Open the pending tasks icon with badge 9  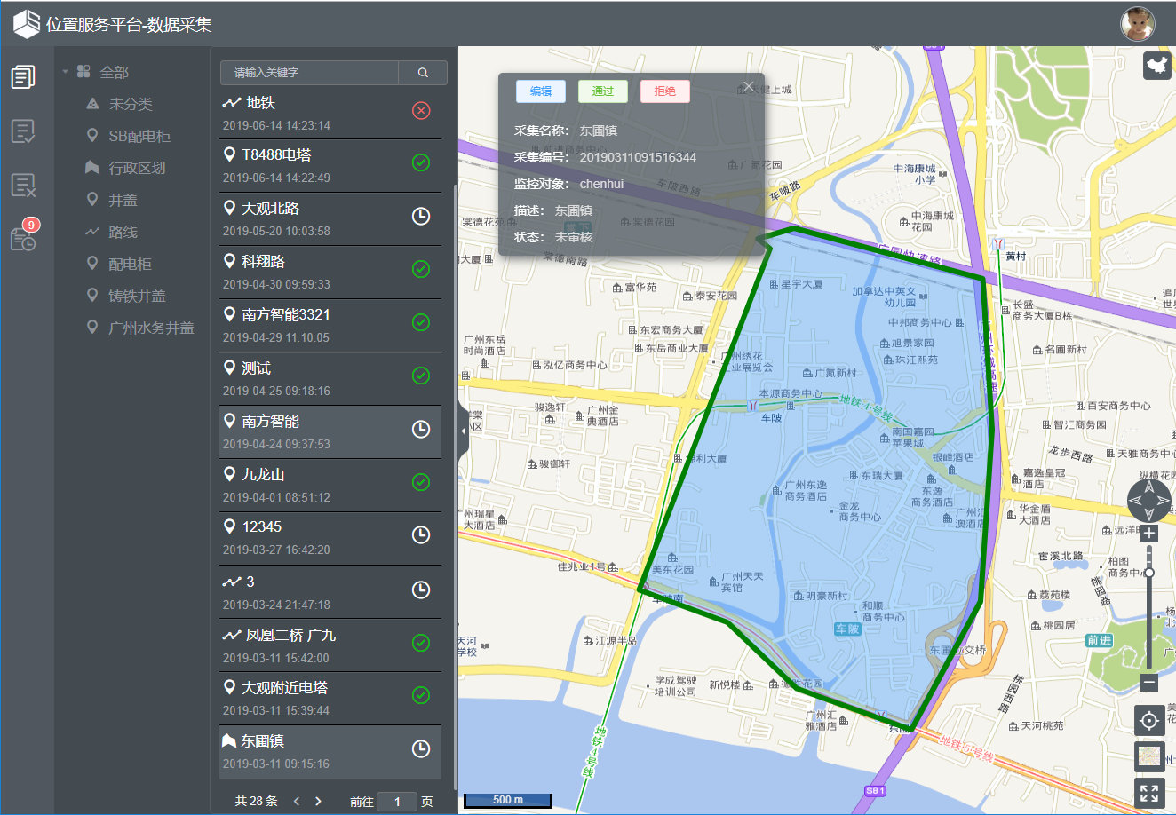23,239
